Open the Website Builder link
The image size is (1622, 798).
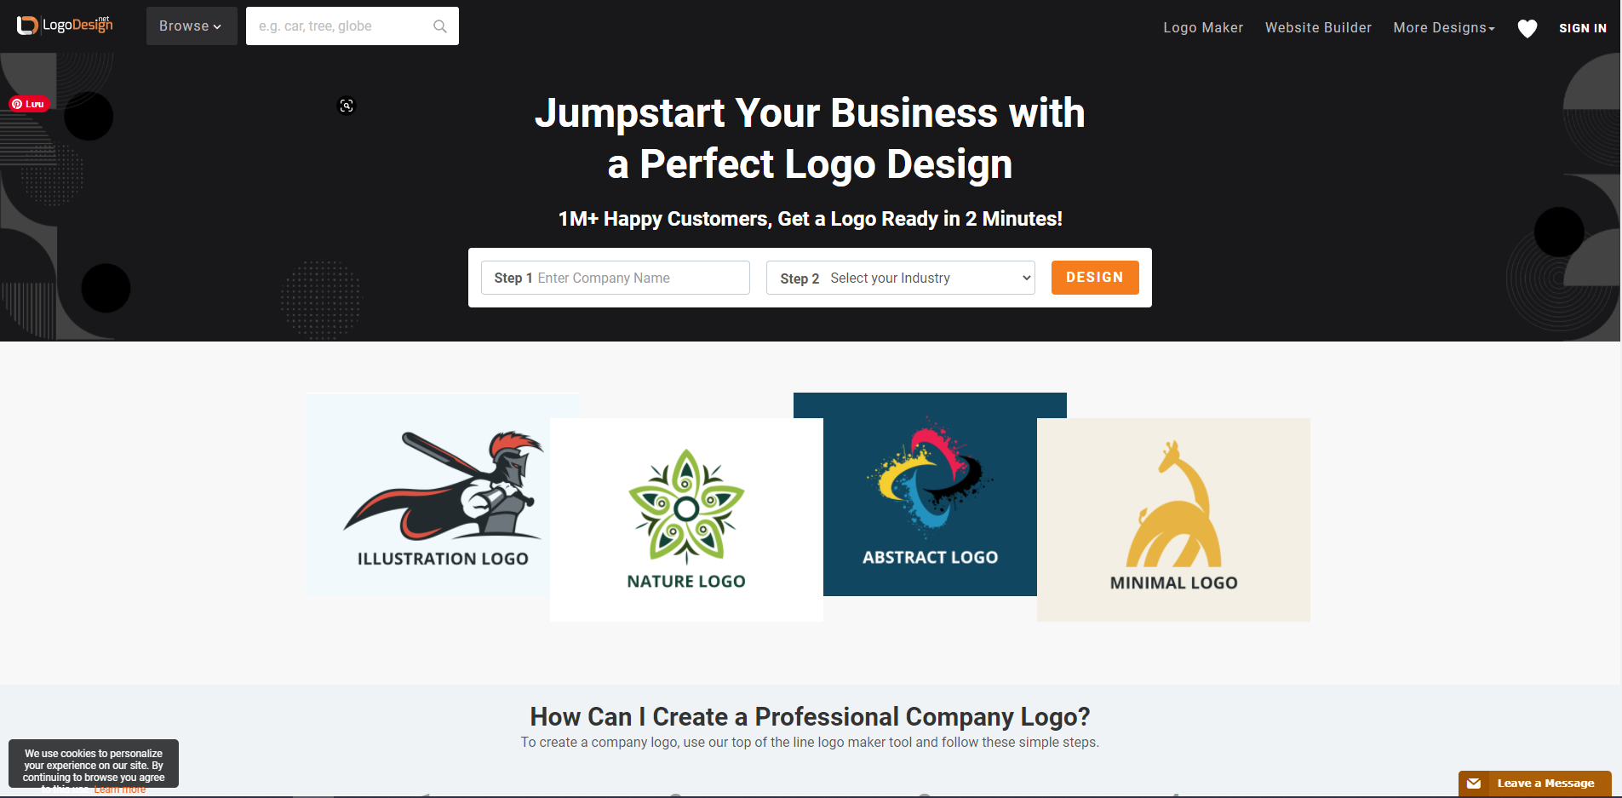[x=1318, y=28]
